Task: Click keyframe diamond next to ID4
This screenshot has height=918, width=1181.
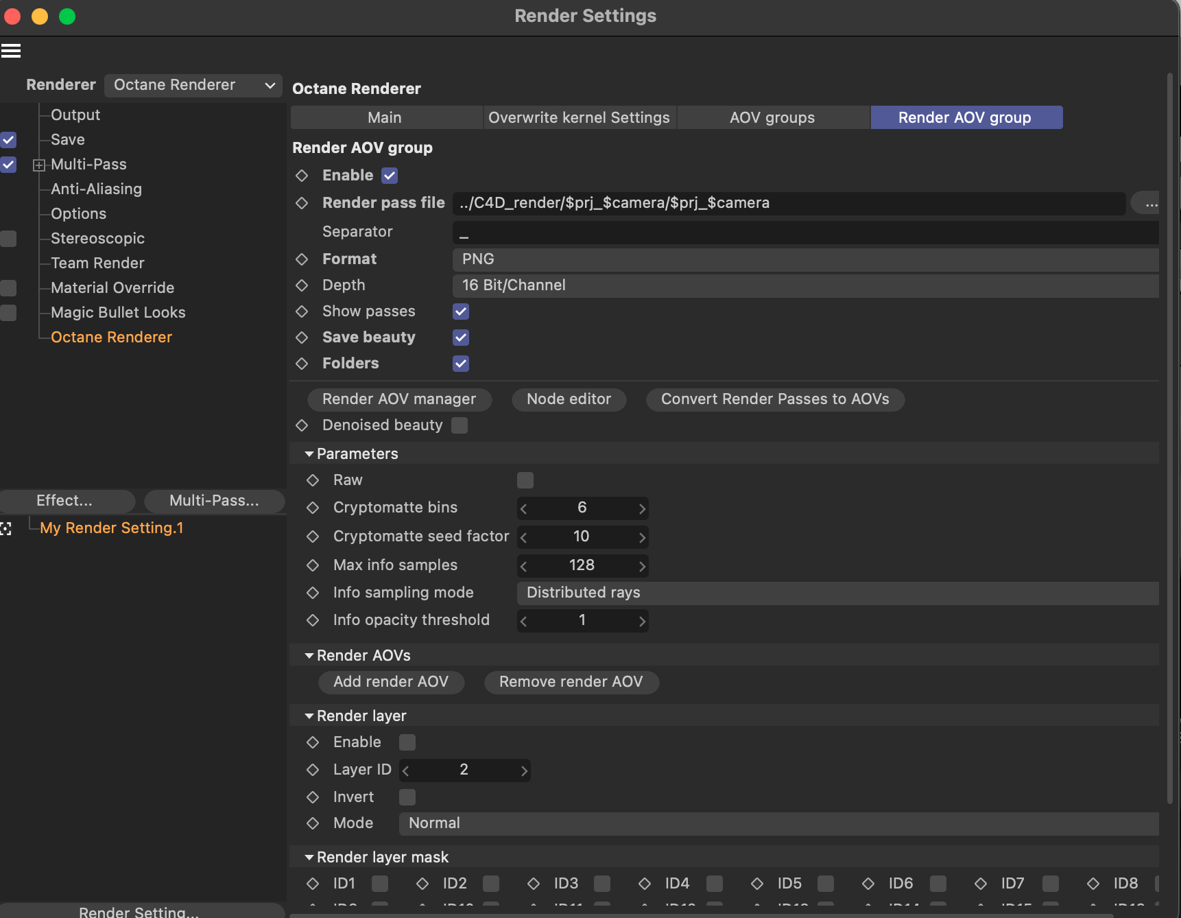Action: click(x=645, y=884)
